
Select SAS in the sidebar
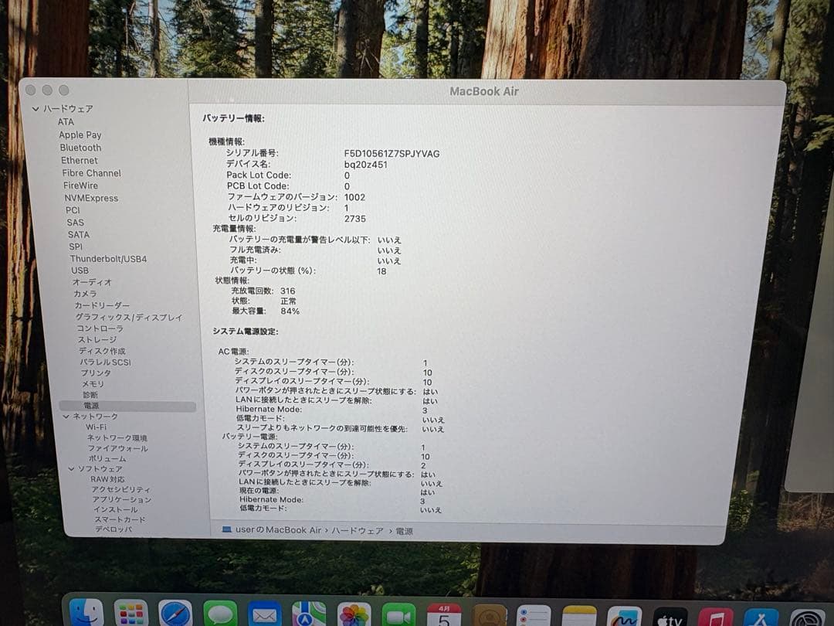click(x=75, y=223)
